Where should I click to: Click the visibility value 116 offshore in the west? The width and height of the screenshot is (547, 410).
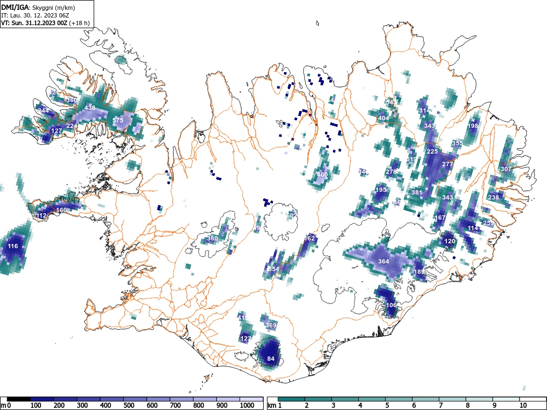(13, 246)
